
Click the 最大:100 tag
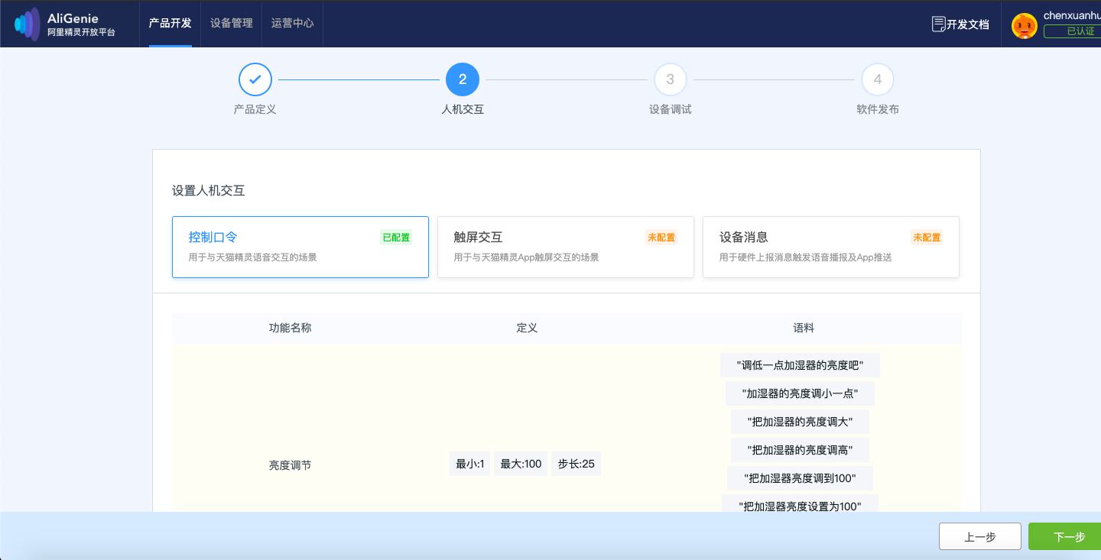[521, 464]
